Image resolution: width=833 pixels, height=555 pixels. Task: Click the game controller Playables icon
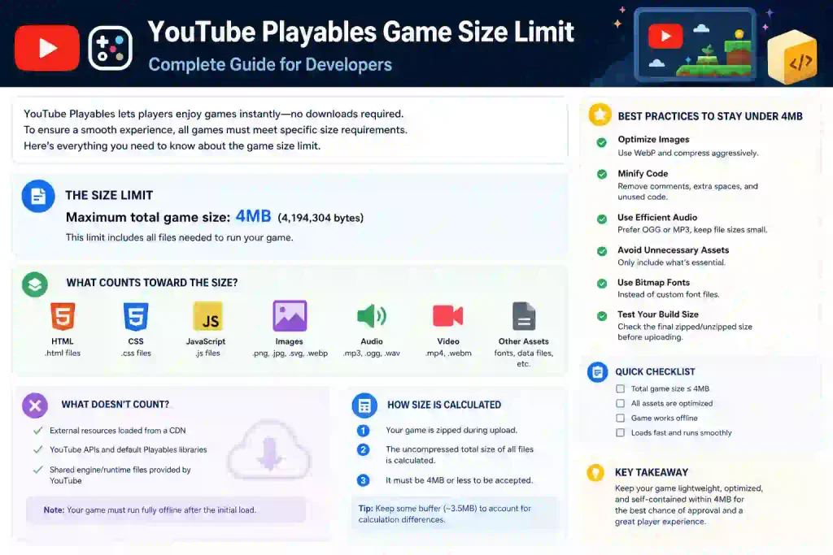pos(110,48)
